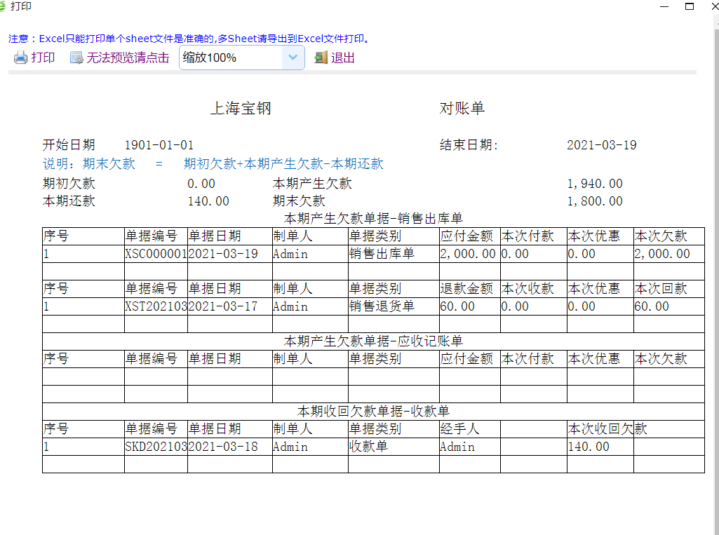The image size is (719, 535).
Task: Minimize the 打印 window
Action: [x=664, y=6]
